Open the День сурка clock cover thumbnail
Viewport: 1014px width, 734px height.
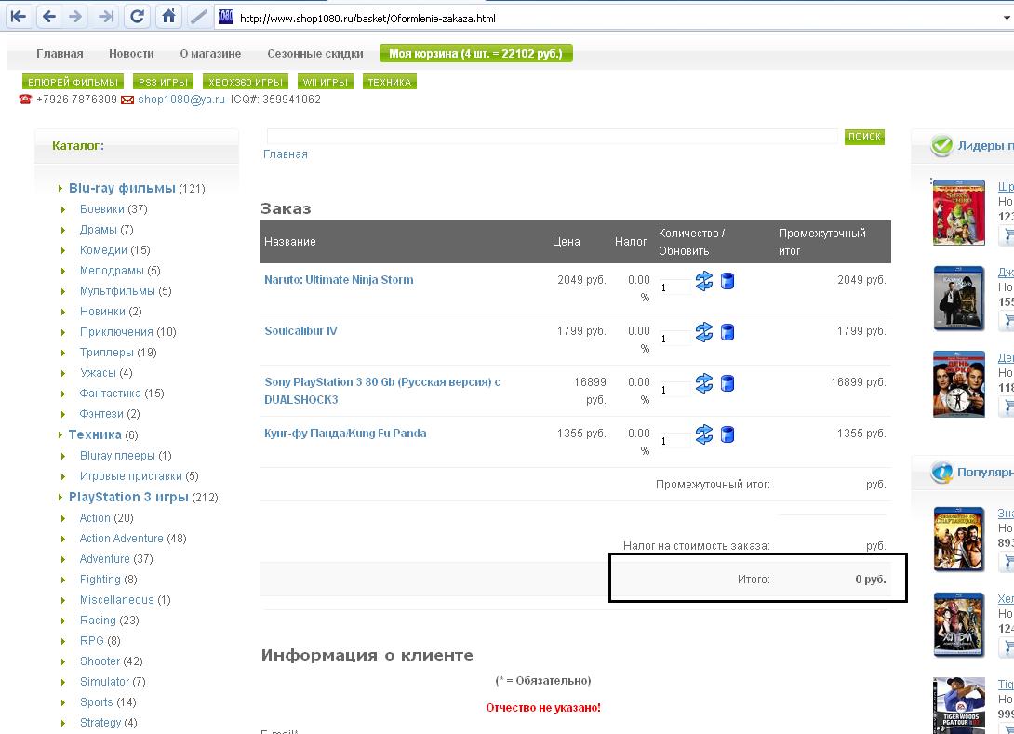coord(959,384)
